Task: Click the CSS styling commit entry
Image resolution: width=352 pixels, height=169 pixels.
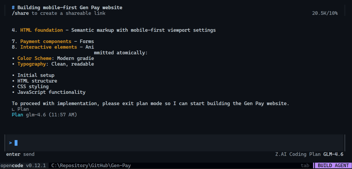Action: click(x=31, y=86)
